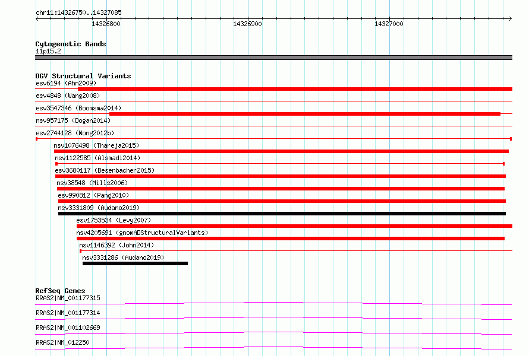The image size is (529, 356).
Task: Click the left arrow end of the ruler
Action: click(x=37, y=18)
